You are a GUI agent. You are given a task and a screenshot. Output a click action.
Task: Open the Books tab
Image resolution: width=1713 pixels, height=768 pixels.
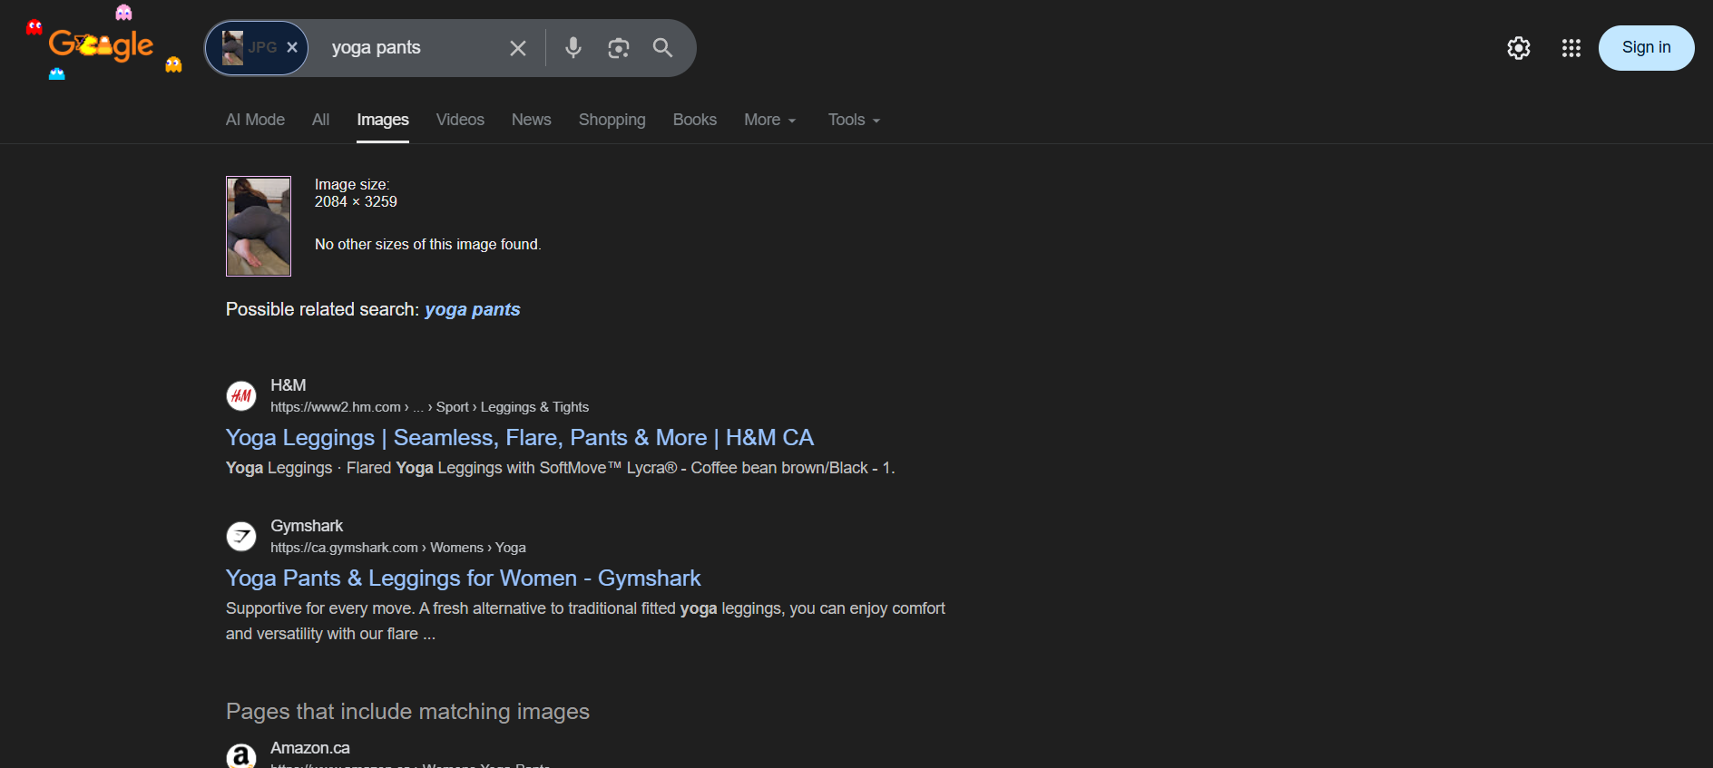point(695,120)
